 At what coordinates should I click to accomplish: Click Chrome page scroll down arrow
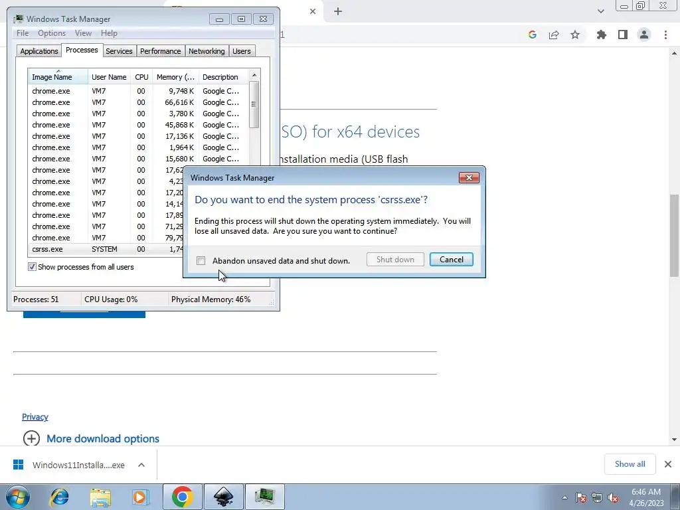tap(674, 440)
